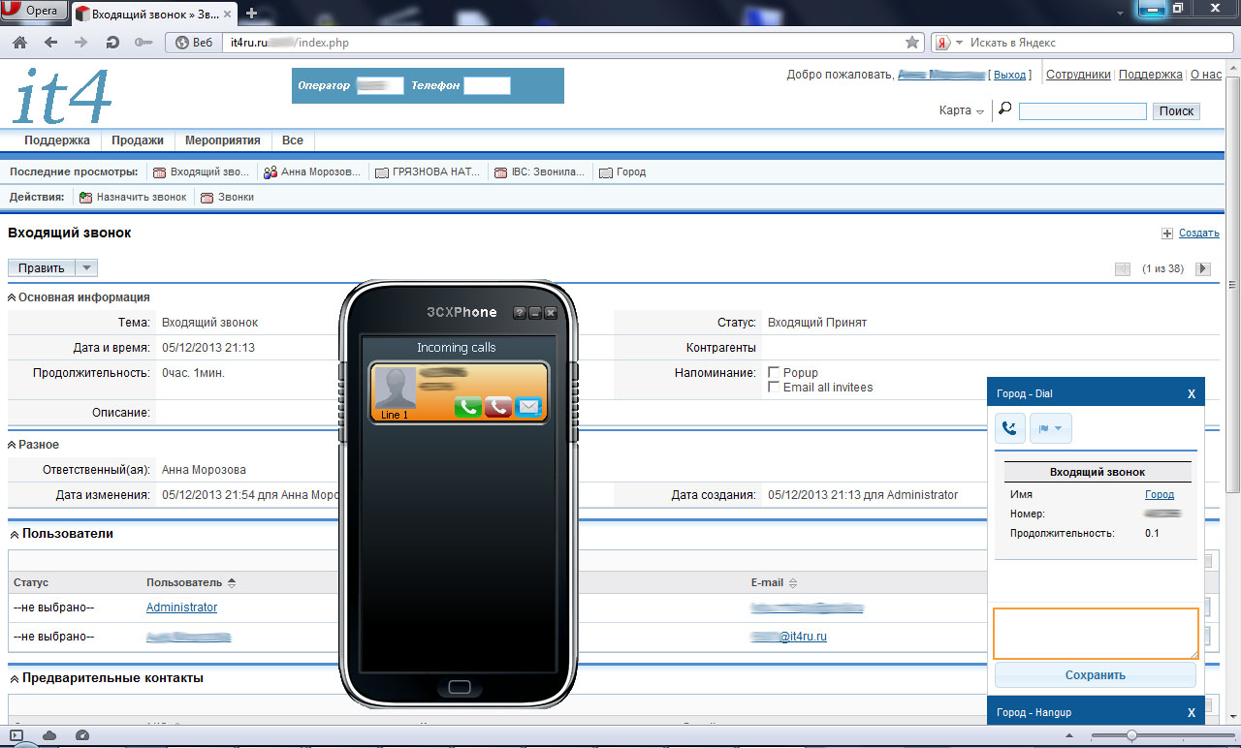The image size is (1241, 748).
Task: Enable the Email all invitees checkbox
Action: [x=774, y=387]
